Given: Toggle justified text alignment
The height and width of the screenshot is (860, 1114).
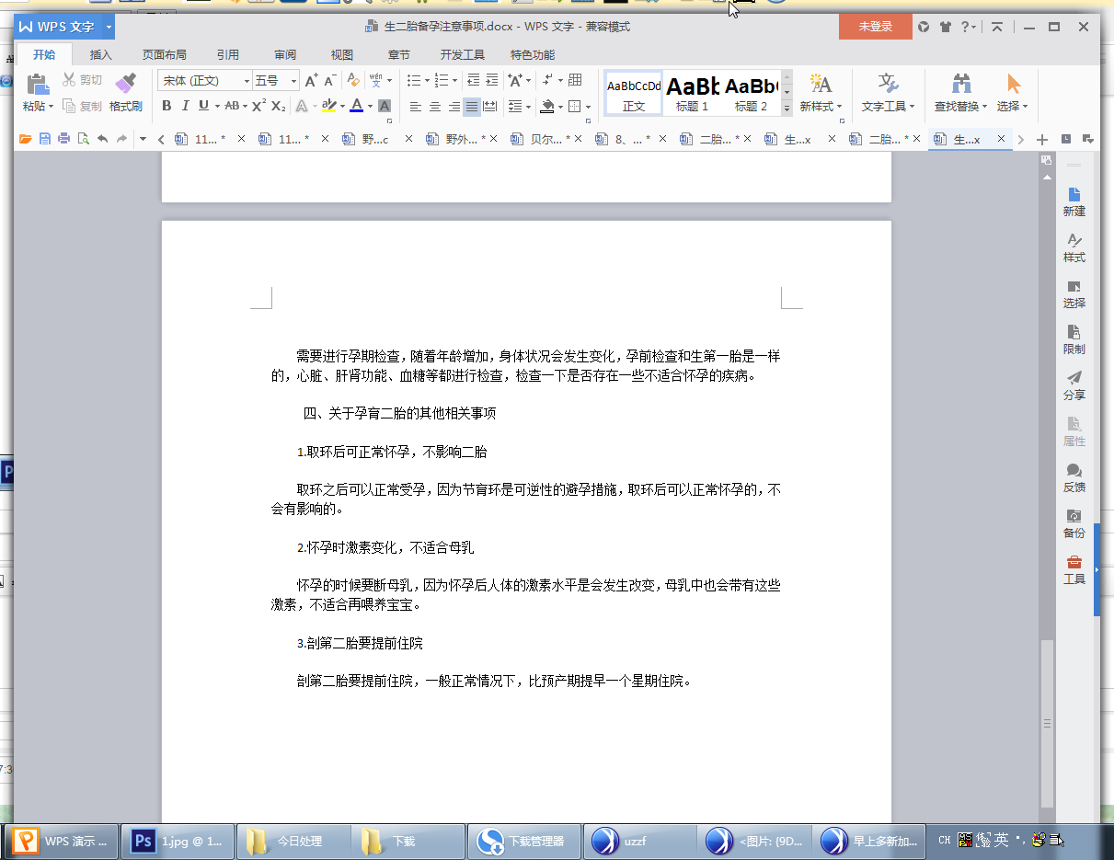Looking at the screenshot, I should (x=472, y=107).
